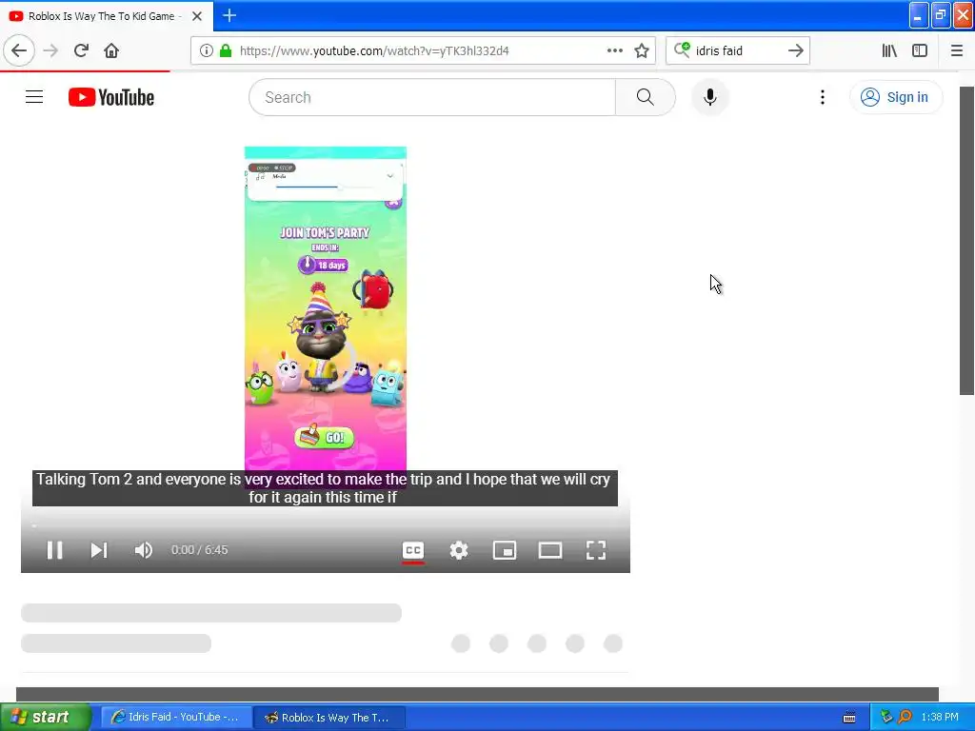Screen dimensions: 975x731
Task: Click the magnifier system tray icon
Action: click(905, 718)
